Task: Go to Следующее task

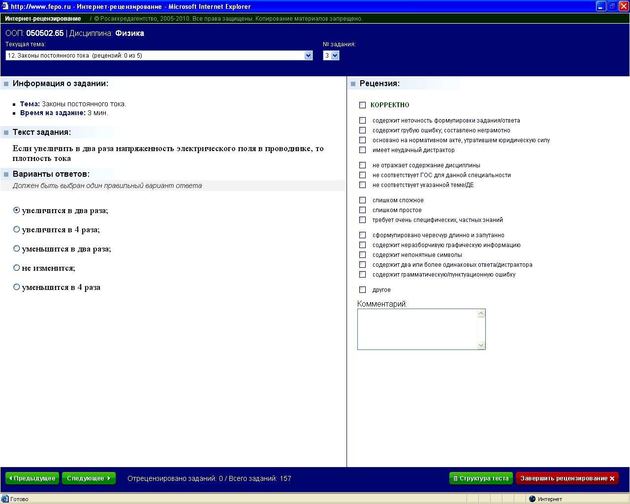Action: pyautogui.click(x=89, y=478)
